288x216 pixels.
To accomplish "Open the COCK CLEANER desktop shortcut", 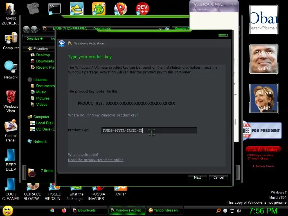I will coord(11,189).
